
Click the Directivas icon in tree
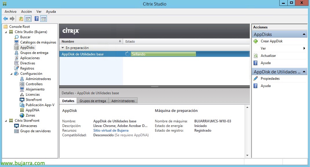point(16,63)
